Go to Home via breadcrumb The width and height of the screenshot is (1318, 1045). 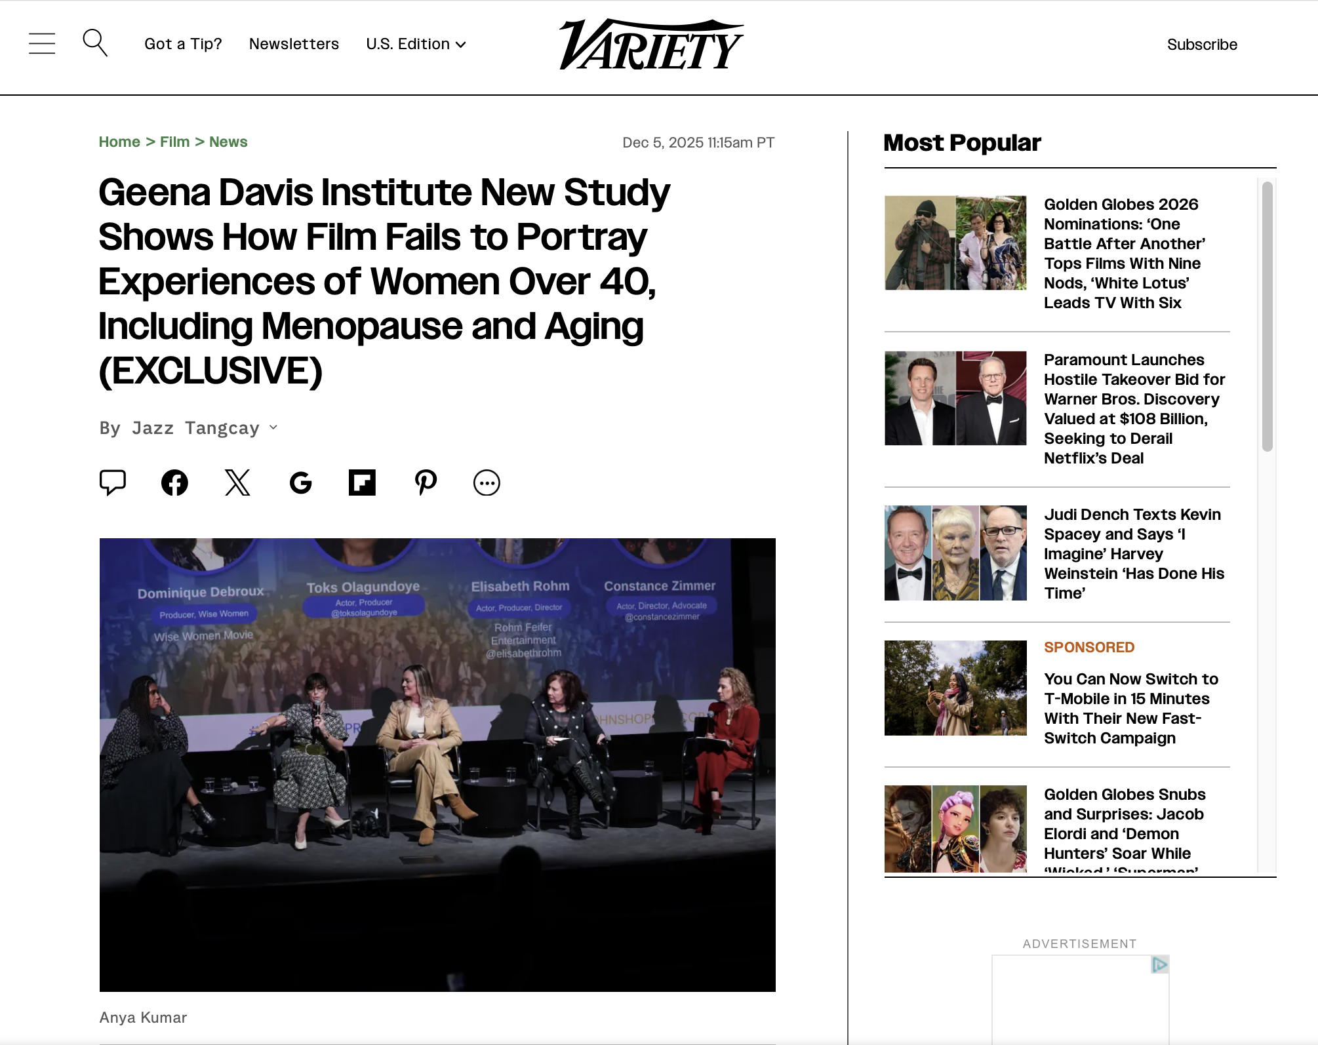(x=119, y=142)
